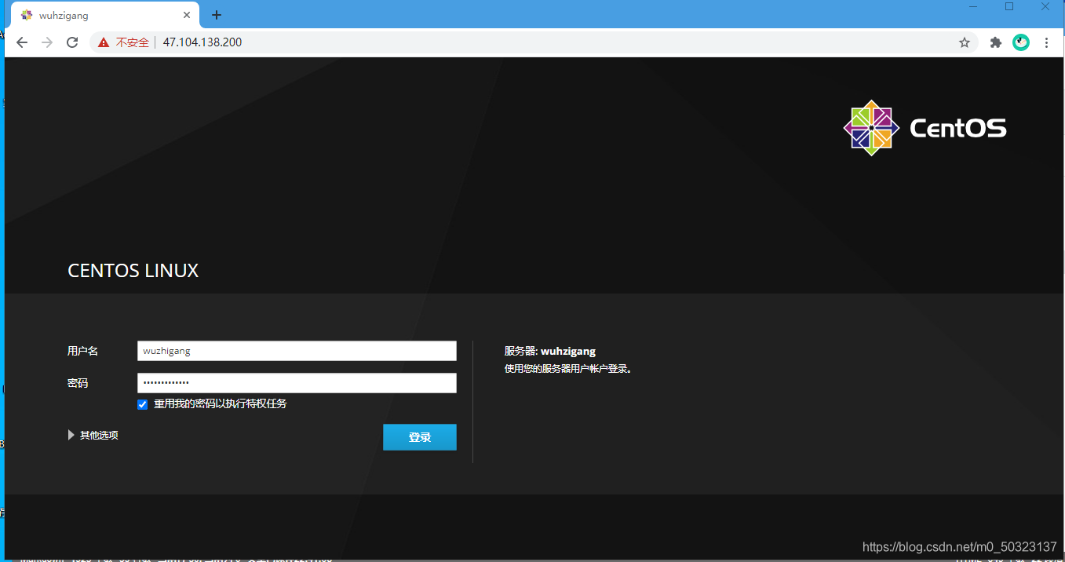Click the not-secure warning triangle icon

[103, 42]
